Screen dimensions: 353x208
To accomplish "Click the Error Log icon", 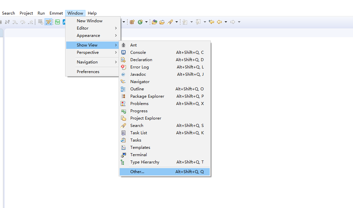I will pyautogui.click(x=123, y=67).
